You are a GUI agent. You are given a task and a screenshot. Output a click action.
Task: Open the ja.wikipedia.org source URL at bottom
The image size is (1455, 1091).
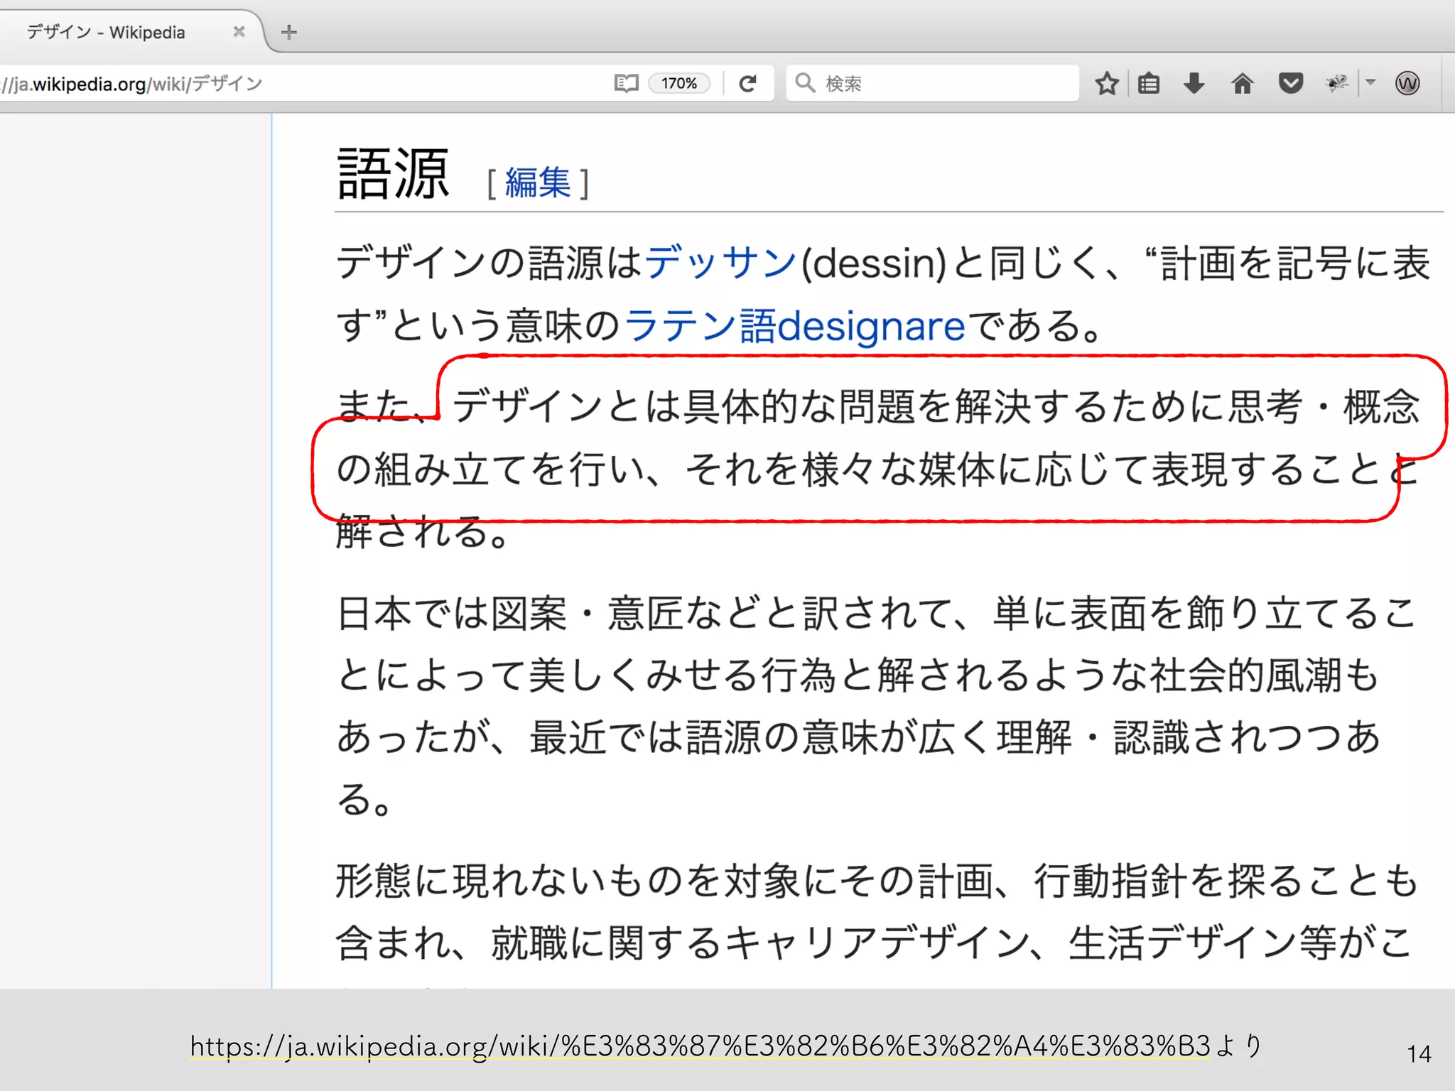click(x=700, y=1046)
